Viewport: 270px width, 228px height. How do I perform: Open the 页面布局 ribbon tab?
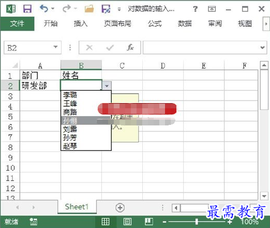[117, 23]
